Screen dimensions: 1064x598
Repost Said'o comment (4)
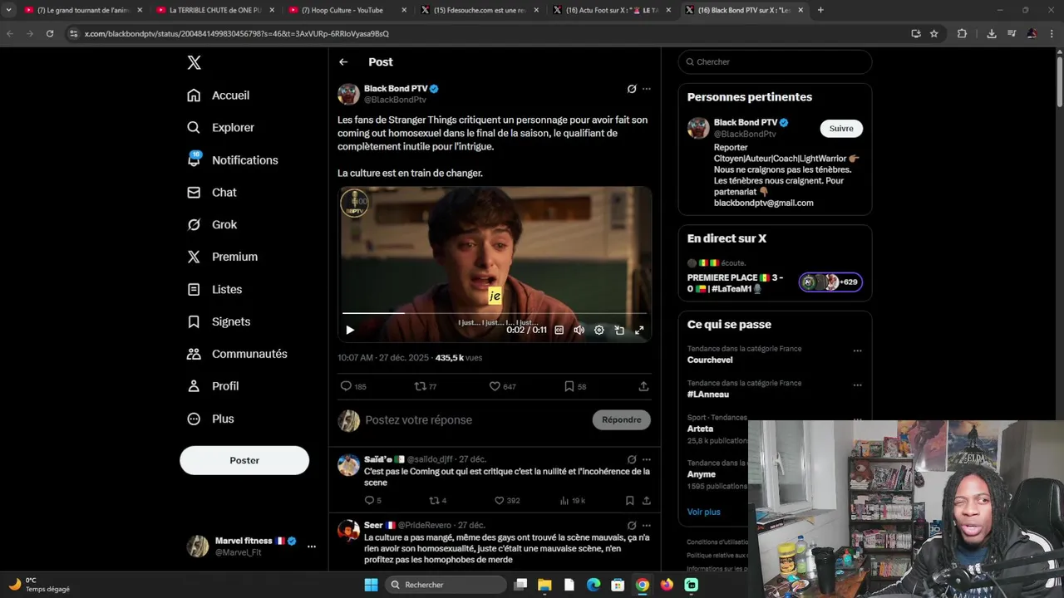coord(437,500)
